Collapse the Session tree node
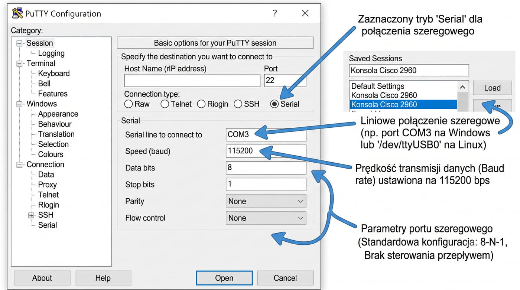The image size is (520, 290). 19,43
